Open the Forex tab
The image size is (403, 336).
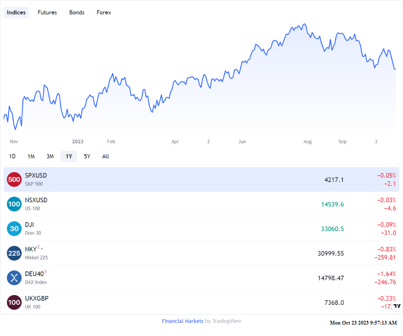tap(104, 13)
